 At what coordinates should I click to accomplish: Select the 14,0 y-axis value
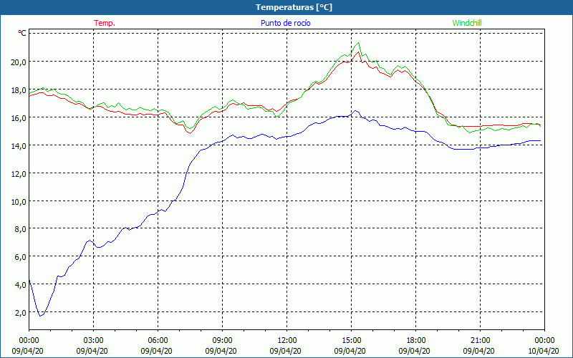[x=19, y=146]
